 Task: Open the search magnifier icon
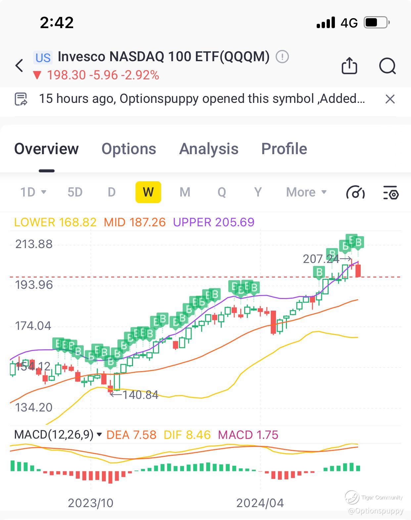click(x=388, y=65)
